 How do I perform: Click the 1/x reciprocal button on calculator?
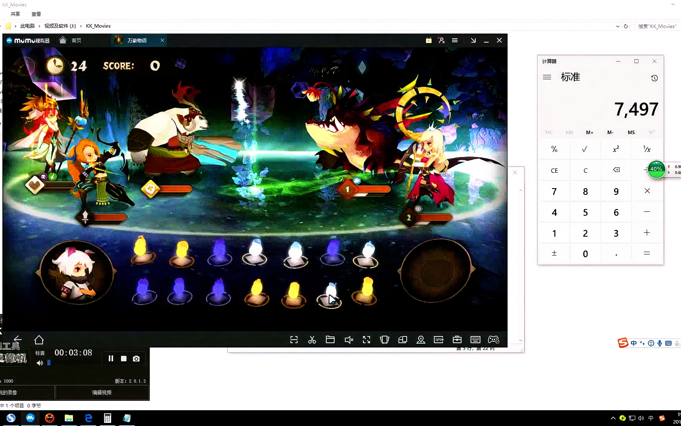tap(647, 149)
